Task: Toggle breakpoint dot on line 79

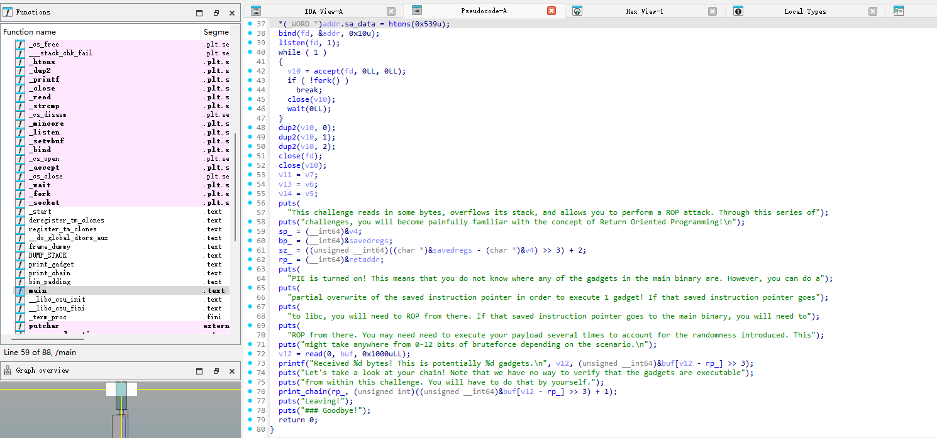Action: coord(250,420)
